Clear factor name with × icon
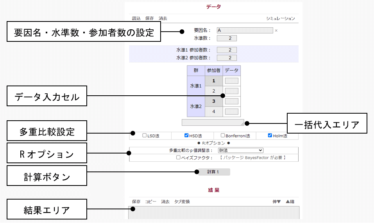The image size is (374, 223). click(x=276, y=30)
